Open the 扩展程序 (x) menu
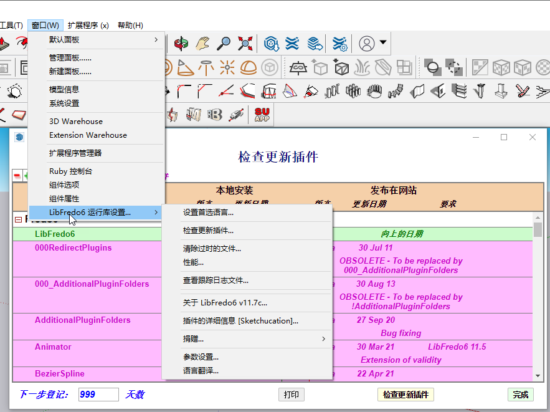The image size is (550, 412). coord(88,26)
